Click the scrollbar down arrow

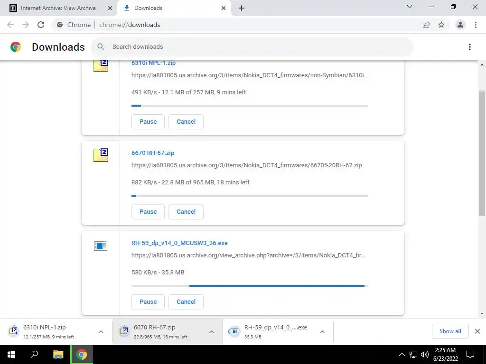482,314
